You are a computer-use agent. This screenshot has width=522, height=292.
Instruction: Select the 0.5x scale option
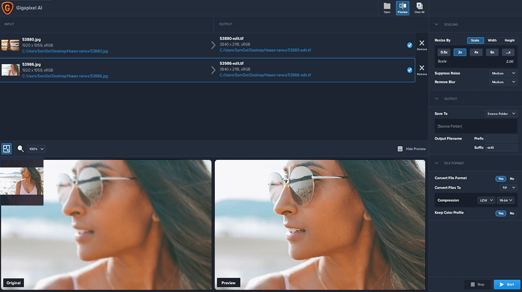(x=444, y=52)
